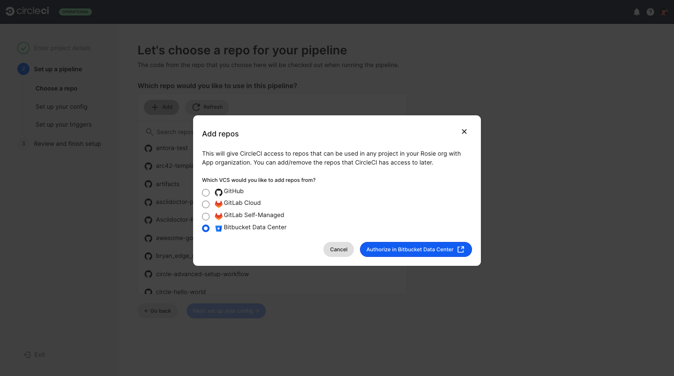Click the GitHub octocat icon in dialog
Screen dimensions: 674x376
tap(218, 192)
